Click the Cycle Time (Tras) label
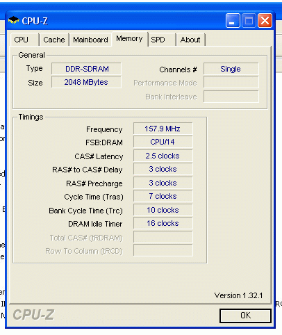The height and width of the screenshot is (335, 282). (x=94, y=197)
